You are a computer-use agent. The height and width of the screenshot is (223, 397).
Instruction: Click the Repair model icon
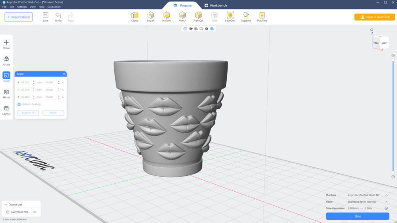tap(150, 17)
